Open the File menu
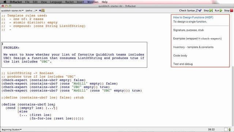 pyautogui.click(x=27, y=2)
